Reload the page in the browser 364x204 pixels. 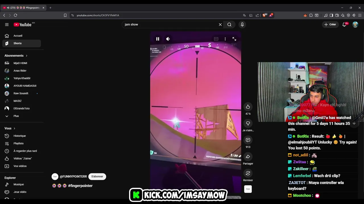pyautogui.click(x=16, y=15)
